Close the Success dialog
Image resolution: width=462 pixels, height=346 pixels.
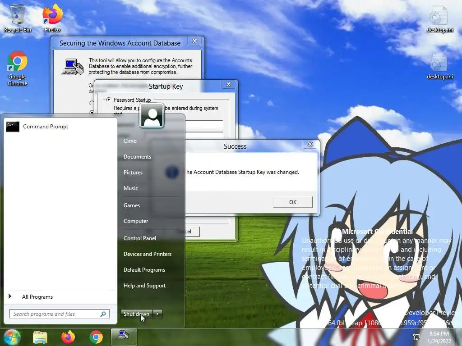pyautogui.click(x=310, y=144)
